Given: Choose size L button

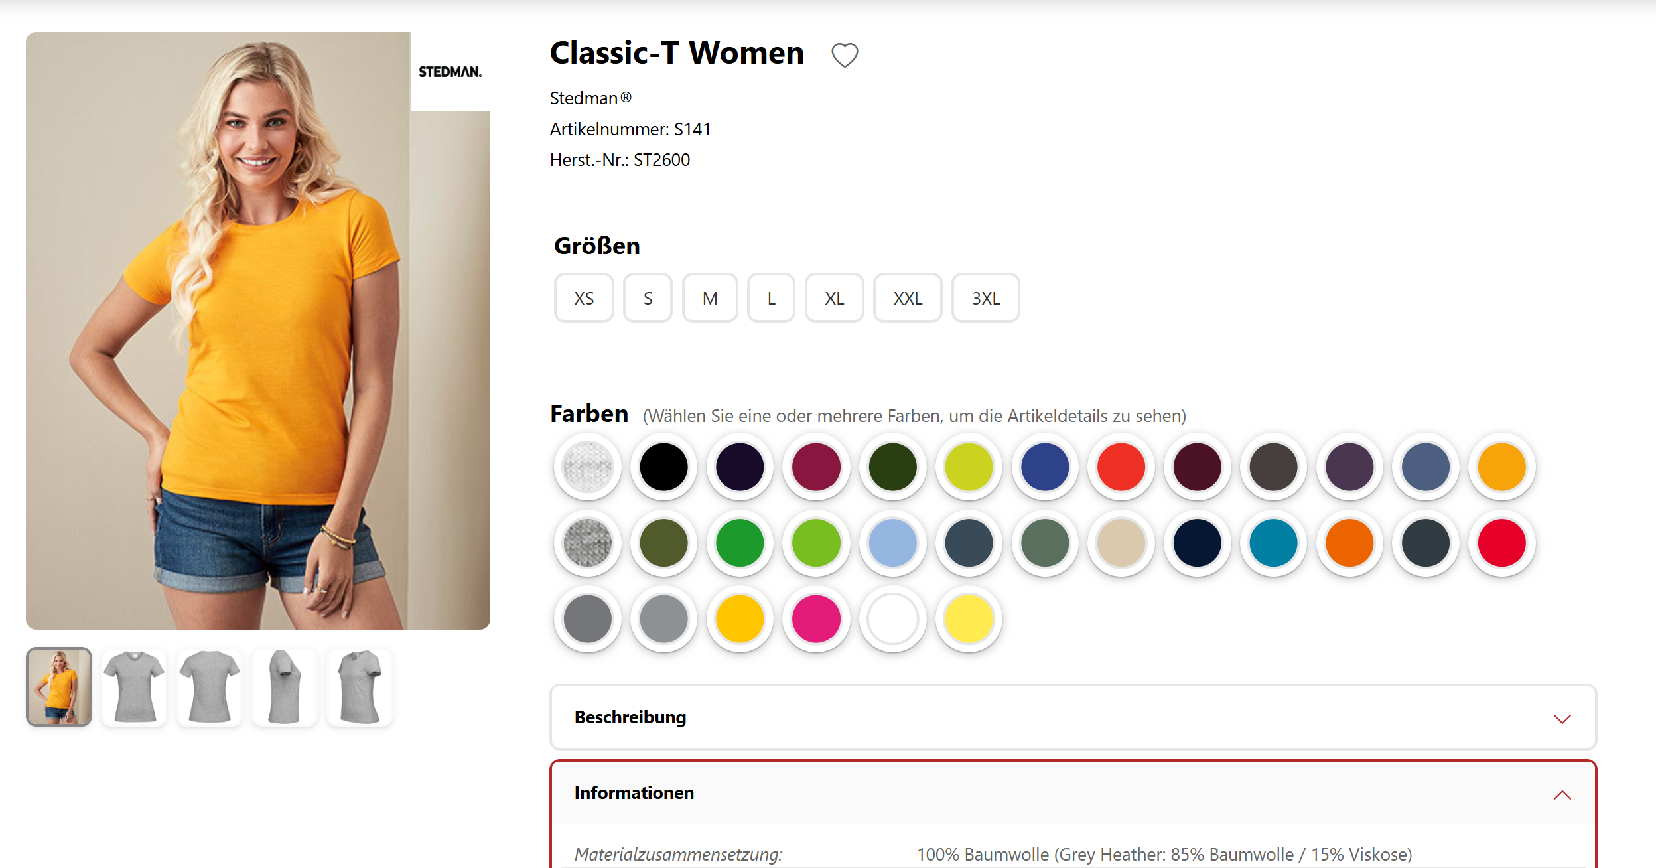Looking at the screenshot, I should (x=771, y=299).
